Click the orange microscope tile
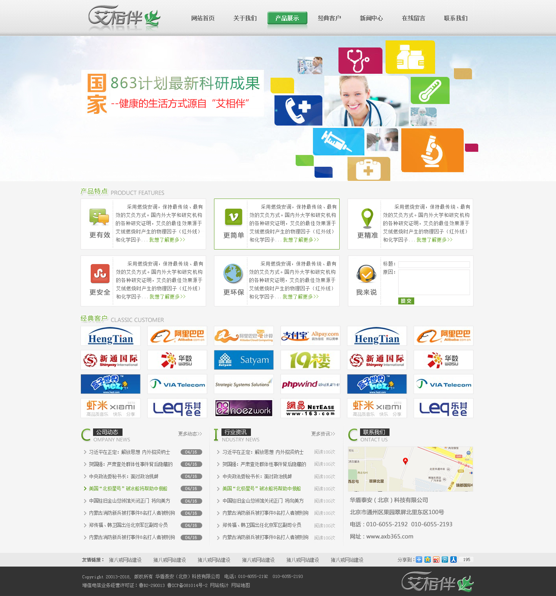The image size is (556, 596). point(432,150)
